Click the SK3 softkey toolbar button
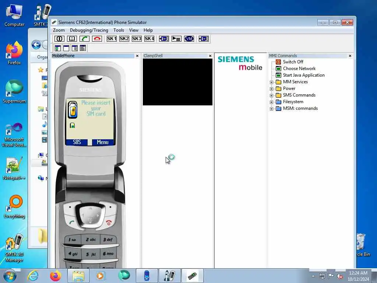 point(137,39)
